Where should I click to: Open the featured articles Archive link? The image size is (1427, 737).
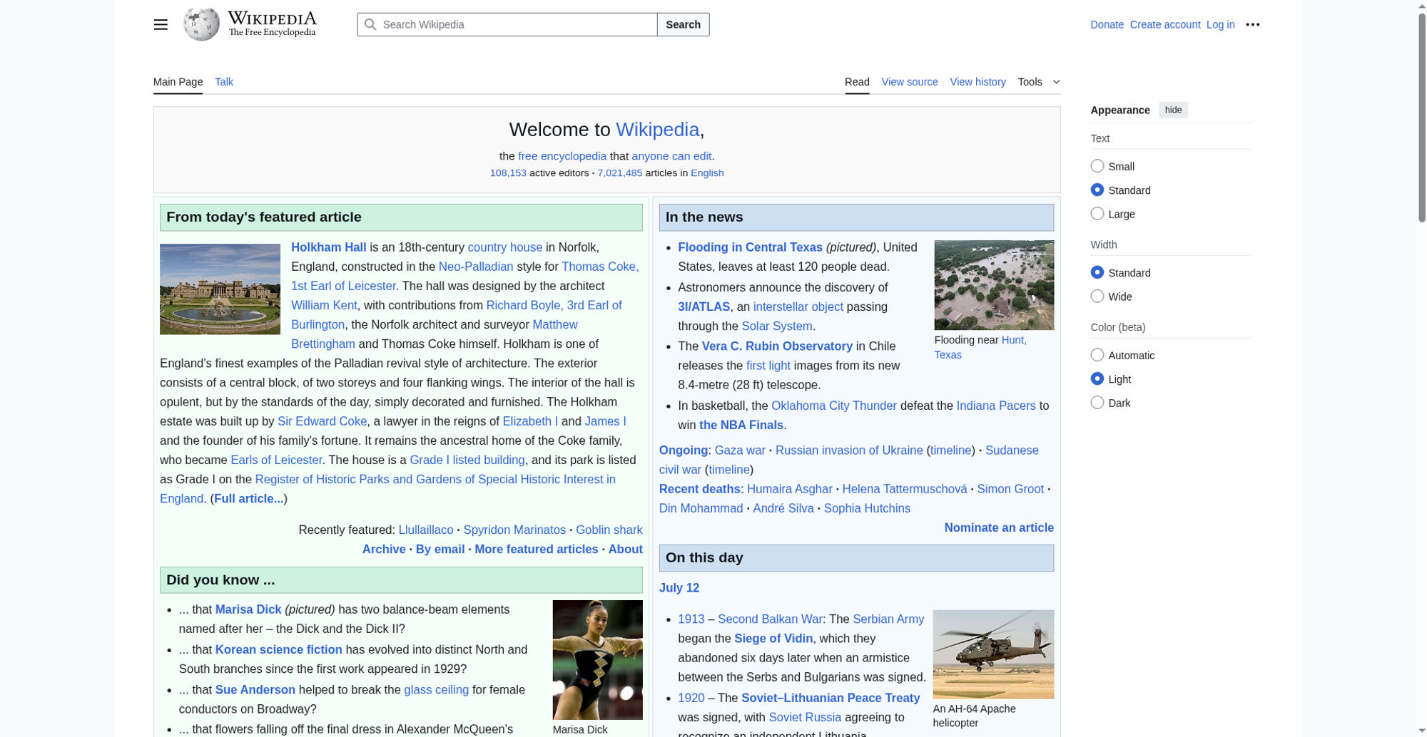coord(384,549)
